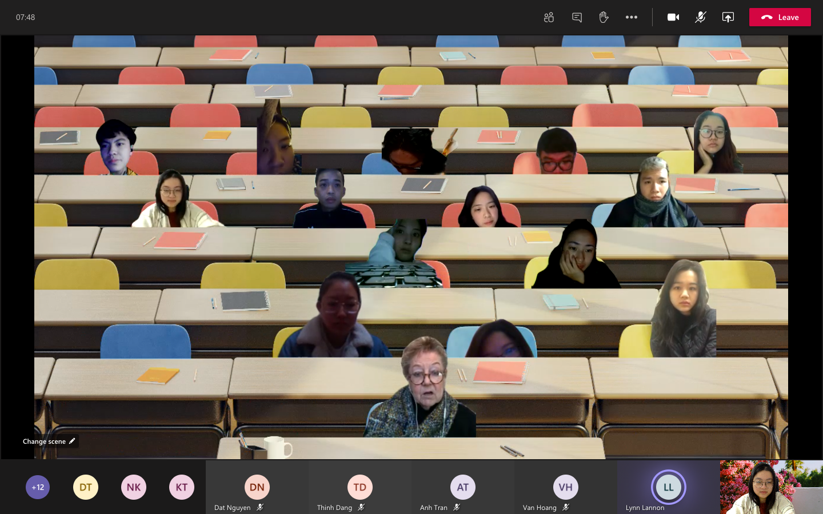The image size is (823, 514).
Task: Open the meeting chat icon
Action: point(577,17)
